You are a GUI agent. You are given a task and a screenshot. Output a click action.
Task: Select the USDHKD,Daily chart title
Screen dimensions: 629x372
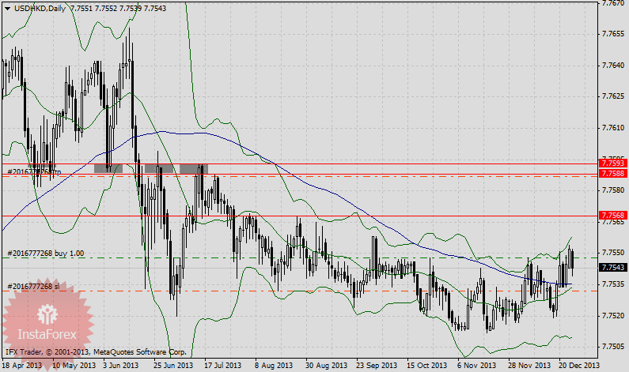pos(40,8)
